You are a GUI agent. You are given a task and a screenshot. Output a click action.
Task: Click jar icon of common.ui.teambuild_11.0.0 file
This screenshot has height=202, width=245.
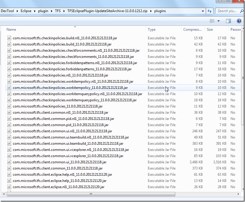[x=9, y=144]
